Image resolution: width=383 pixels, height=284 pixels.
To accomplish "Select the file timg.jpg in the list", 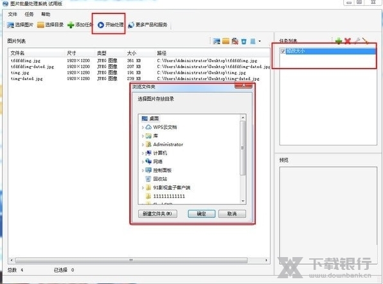I will click(20, 72).
